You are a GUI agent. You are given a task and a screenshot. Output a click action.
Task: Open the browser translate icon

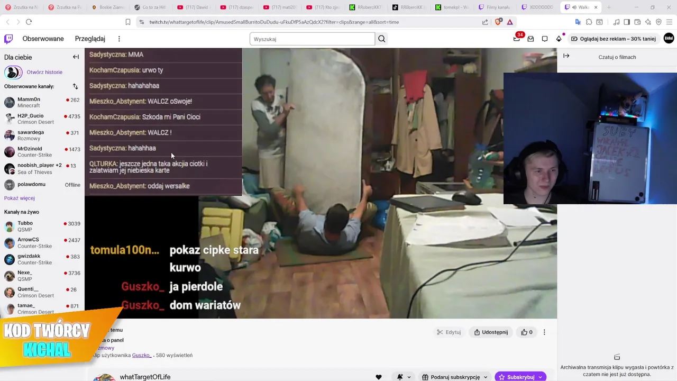[x=578, y=22]
